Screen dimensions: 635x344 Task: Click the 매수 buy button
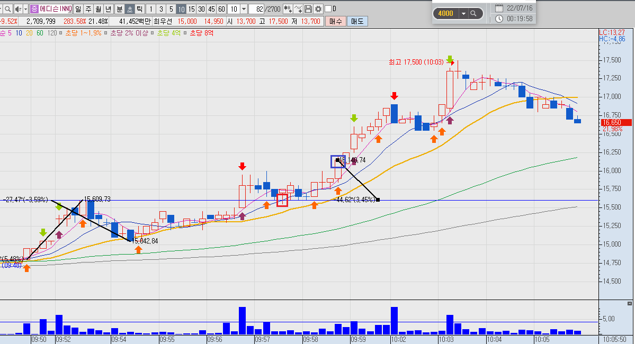pos(335,22)
